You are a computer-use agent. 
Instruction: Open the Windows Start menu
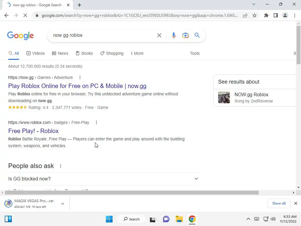(x=109, y=219)
